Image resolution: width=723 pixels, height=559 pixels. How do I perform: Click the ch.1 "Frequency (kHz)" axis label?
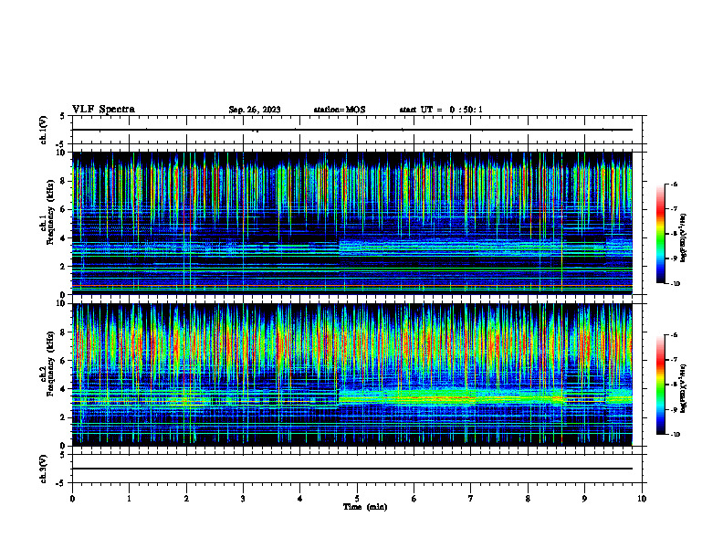(51, 212)
